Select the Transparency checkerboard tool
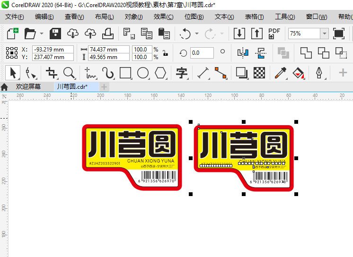The image size is (353, 257). click(x=259, y=73)
